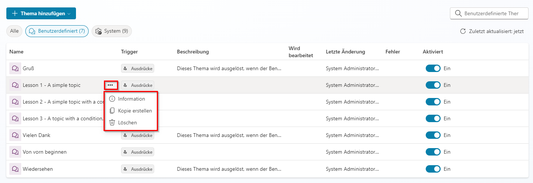Click the topic icon beside Wiedersehen
533x183 pixels.
[15, 169]
